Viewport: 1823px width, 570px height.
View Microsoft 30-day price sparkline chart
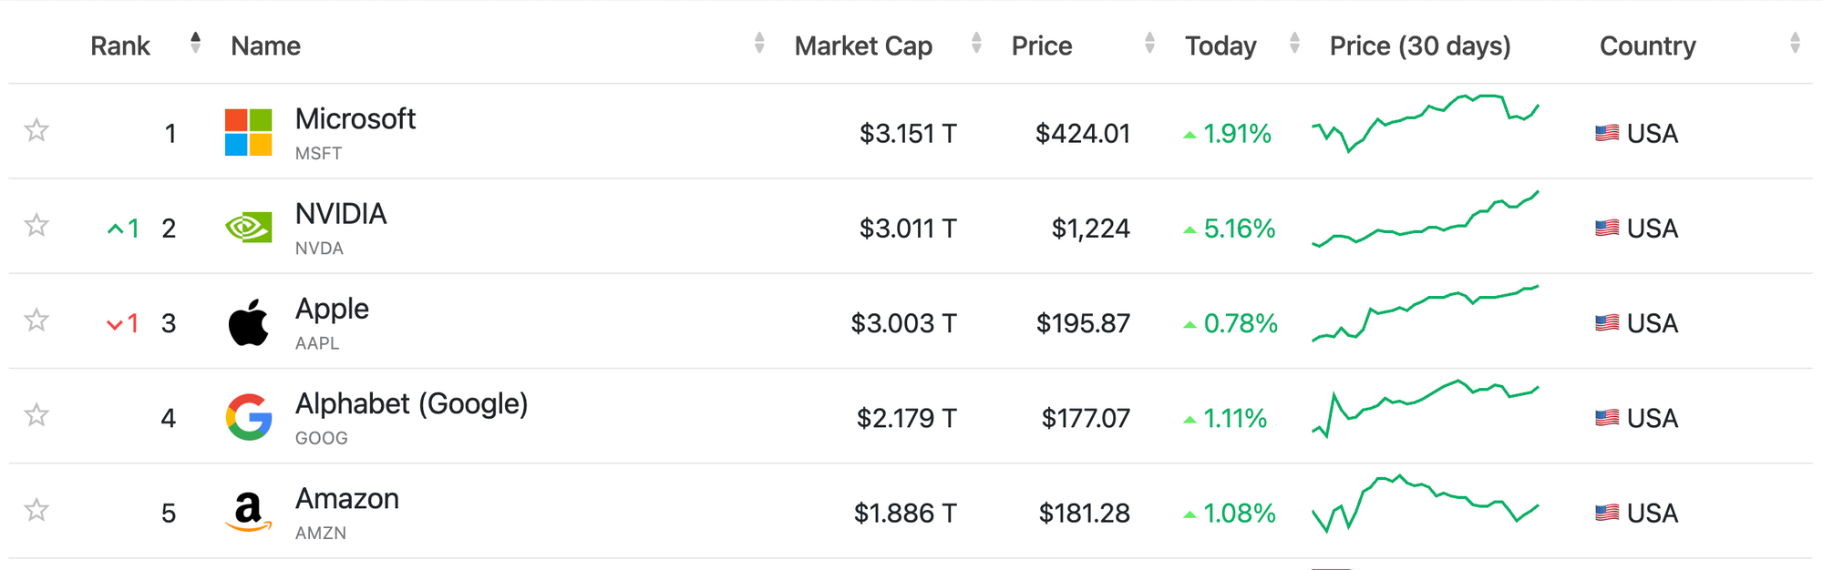[1426, 123]
